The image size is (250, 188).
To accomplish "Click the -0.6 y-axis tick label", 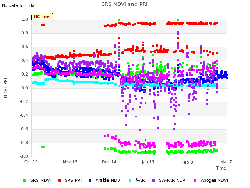I will 24,129.
